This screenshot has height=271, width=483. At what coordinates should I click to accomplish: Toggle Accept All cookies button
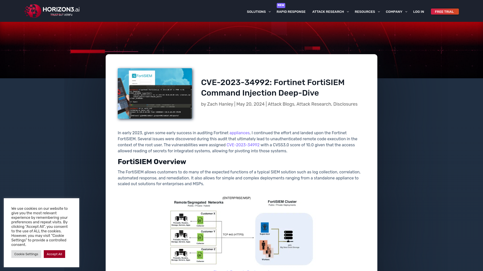pyautogui.click(x=54, y=254)
